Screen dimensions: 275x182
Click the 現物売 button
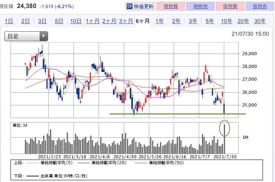(200, 7)
